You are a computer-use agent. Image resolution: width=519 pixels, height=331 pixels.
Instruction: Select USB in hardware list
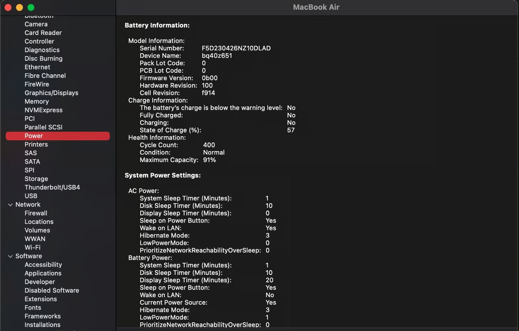tap(31, 196)
